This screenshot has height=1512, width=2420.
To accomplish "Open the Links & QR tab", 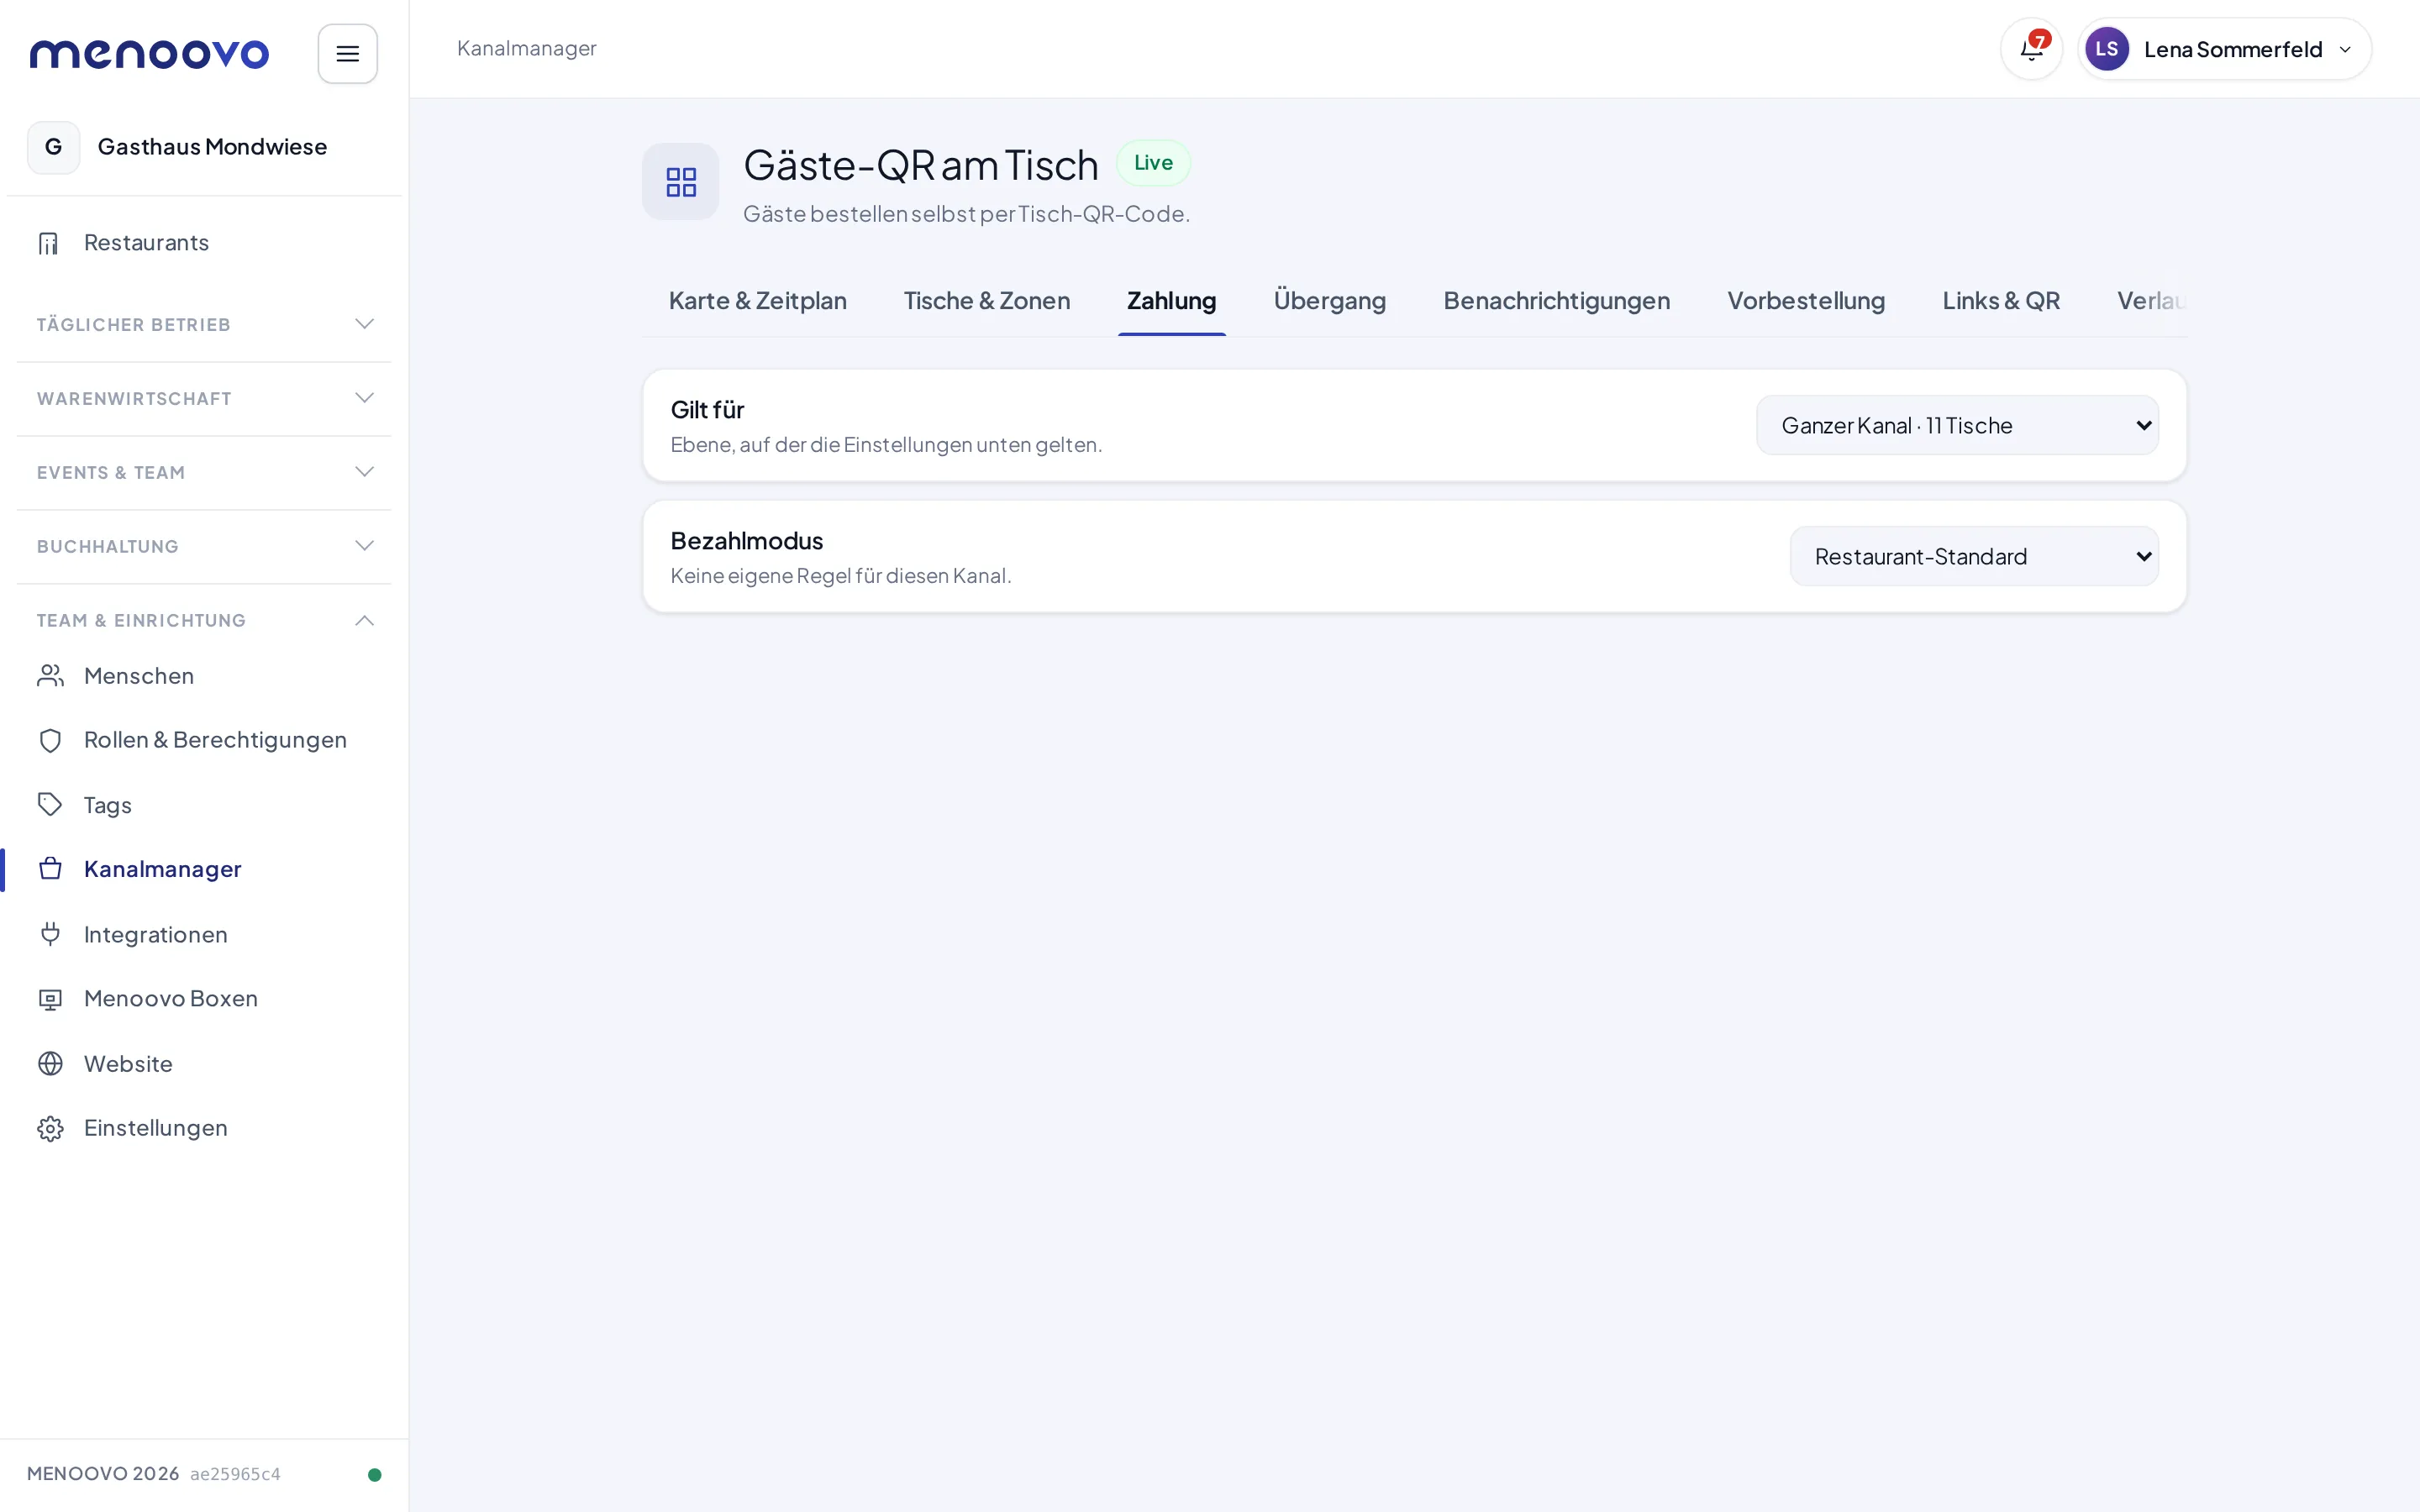I will pos(2001,301).
